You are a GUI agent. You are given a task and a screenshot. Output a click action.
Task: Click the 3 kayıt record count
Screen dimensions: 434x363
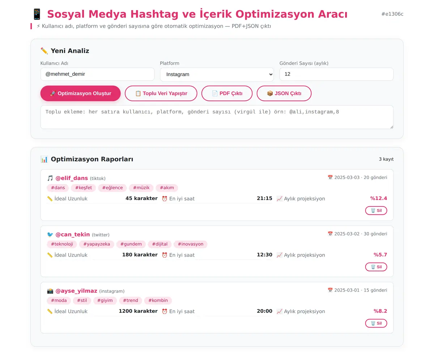click(x=386, y=159)
